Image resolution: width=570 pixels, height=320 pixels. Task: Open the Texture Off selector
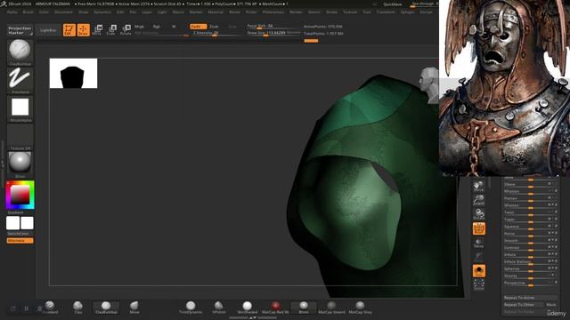20,136
